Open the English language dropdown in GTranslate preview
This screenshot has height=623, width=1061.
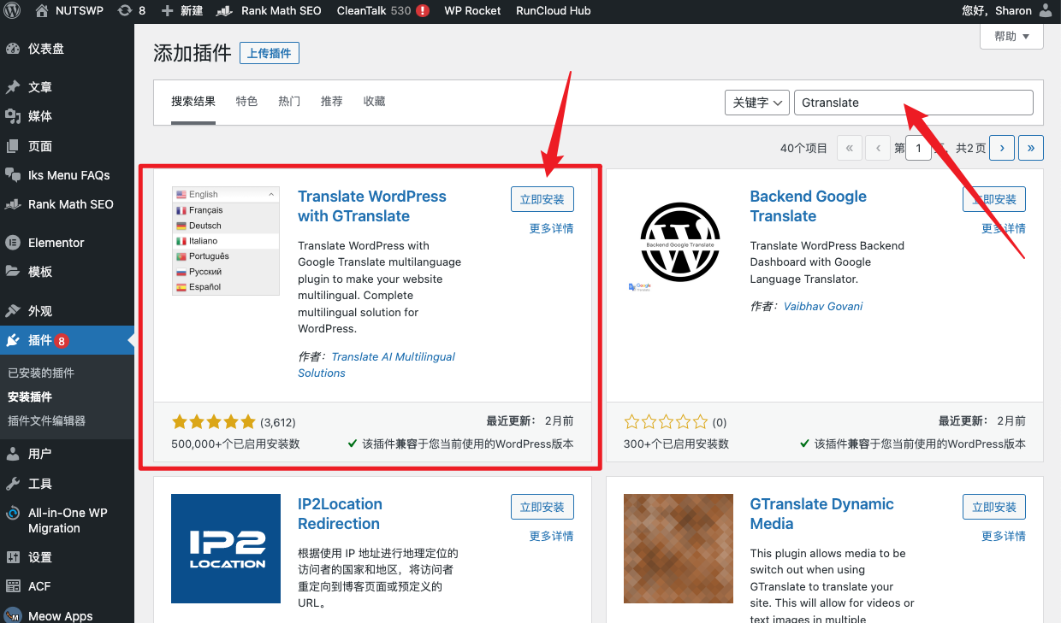[x=225, y=194]
